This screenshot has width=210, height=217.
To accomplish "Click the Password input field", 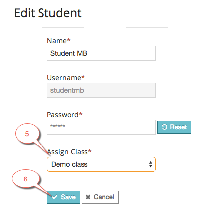I will coord(101,127).
